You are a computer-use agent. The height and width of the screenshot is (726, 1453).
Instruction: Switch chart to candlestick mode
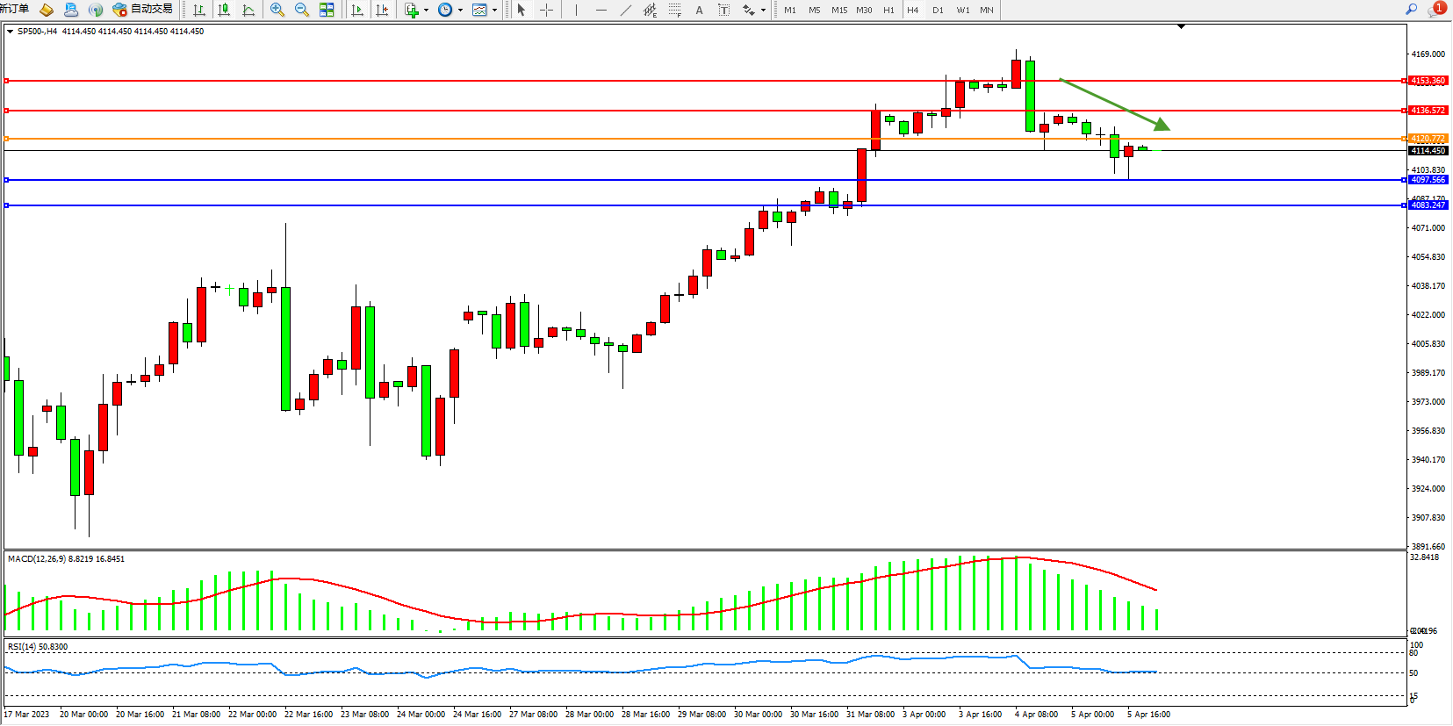224,10
